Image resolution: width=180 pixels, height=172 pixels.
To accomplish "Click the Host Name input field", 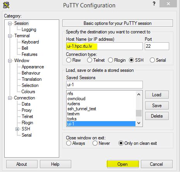I will coord(105,46).
